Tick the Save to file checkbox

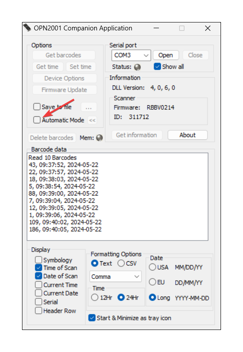[x=37, y=107]
